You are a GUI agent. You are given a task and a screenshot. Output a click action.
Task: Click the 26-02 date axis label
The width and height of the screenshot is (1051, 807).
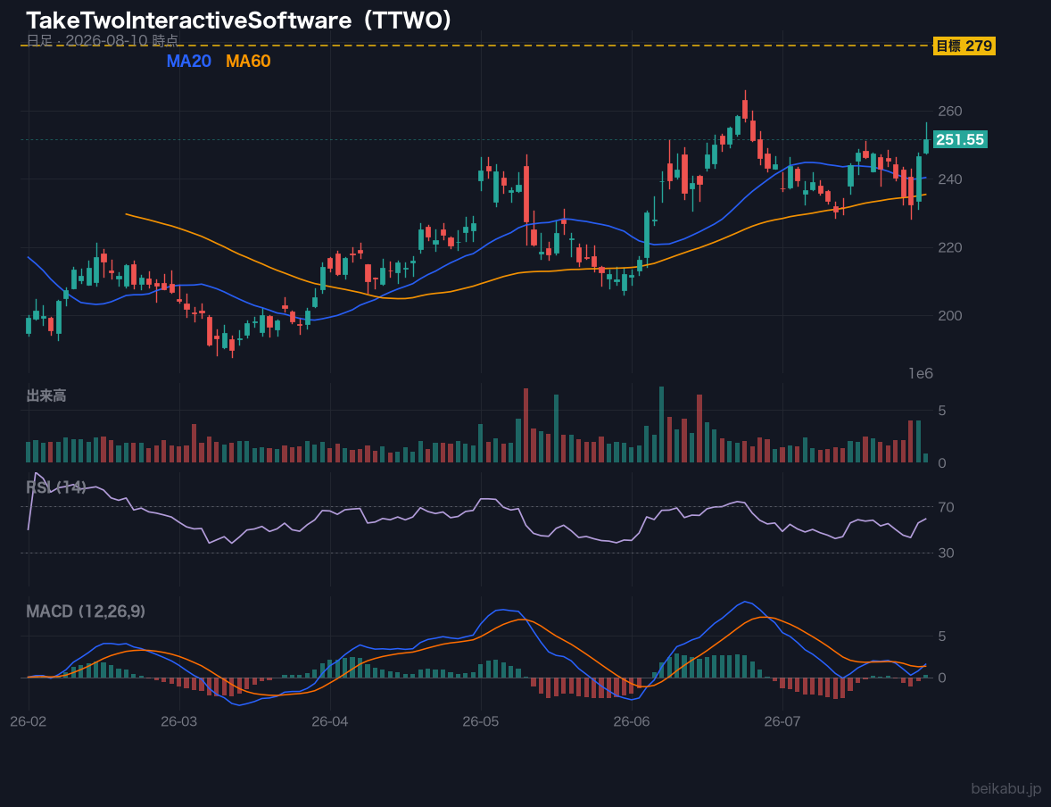[x=29, y=722]
